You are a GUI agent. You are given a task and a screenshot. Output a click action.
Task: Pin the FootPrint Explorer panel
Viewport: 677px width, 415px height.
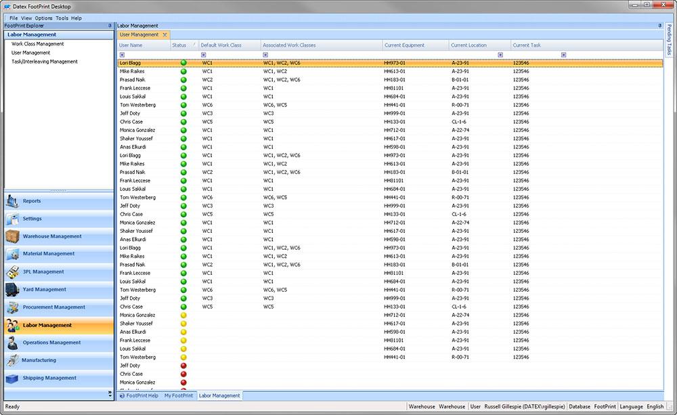click(x=110, y=26)
